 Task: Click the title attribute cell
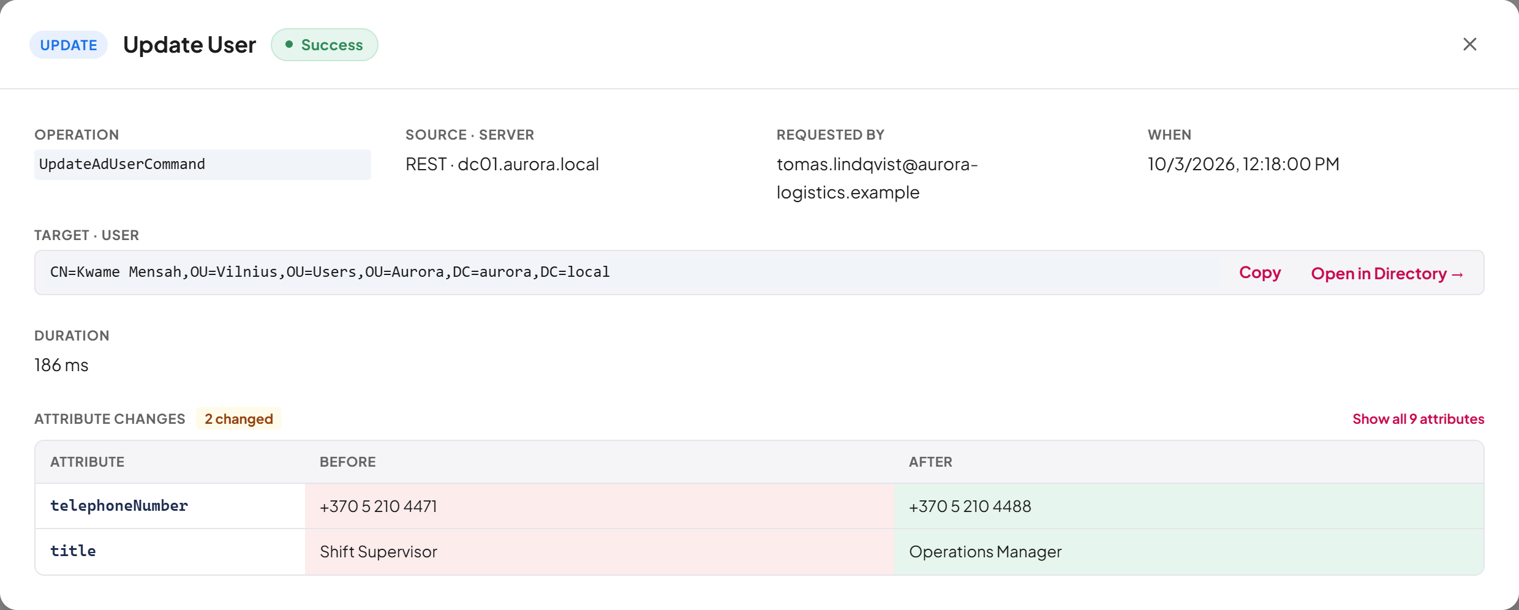pyautogui.click(x=170, y=551)
